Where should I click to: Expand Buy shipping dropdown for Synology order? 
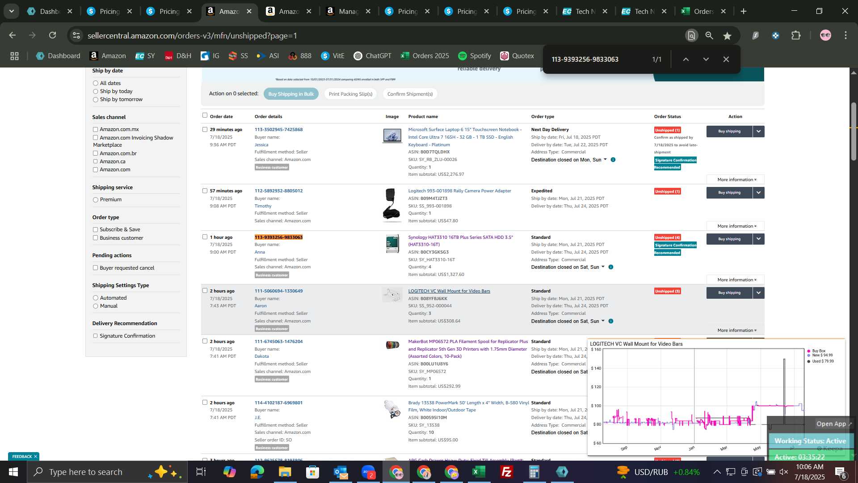pyautogui.click(x=759, y=239)
